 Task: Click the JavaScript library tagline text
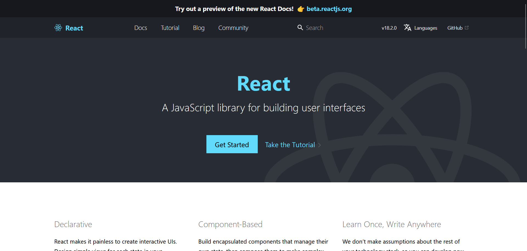[x=263, y=108]
